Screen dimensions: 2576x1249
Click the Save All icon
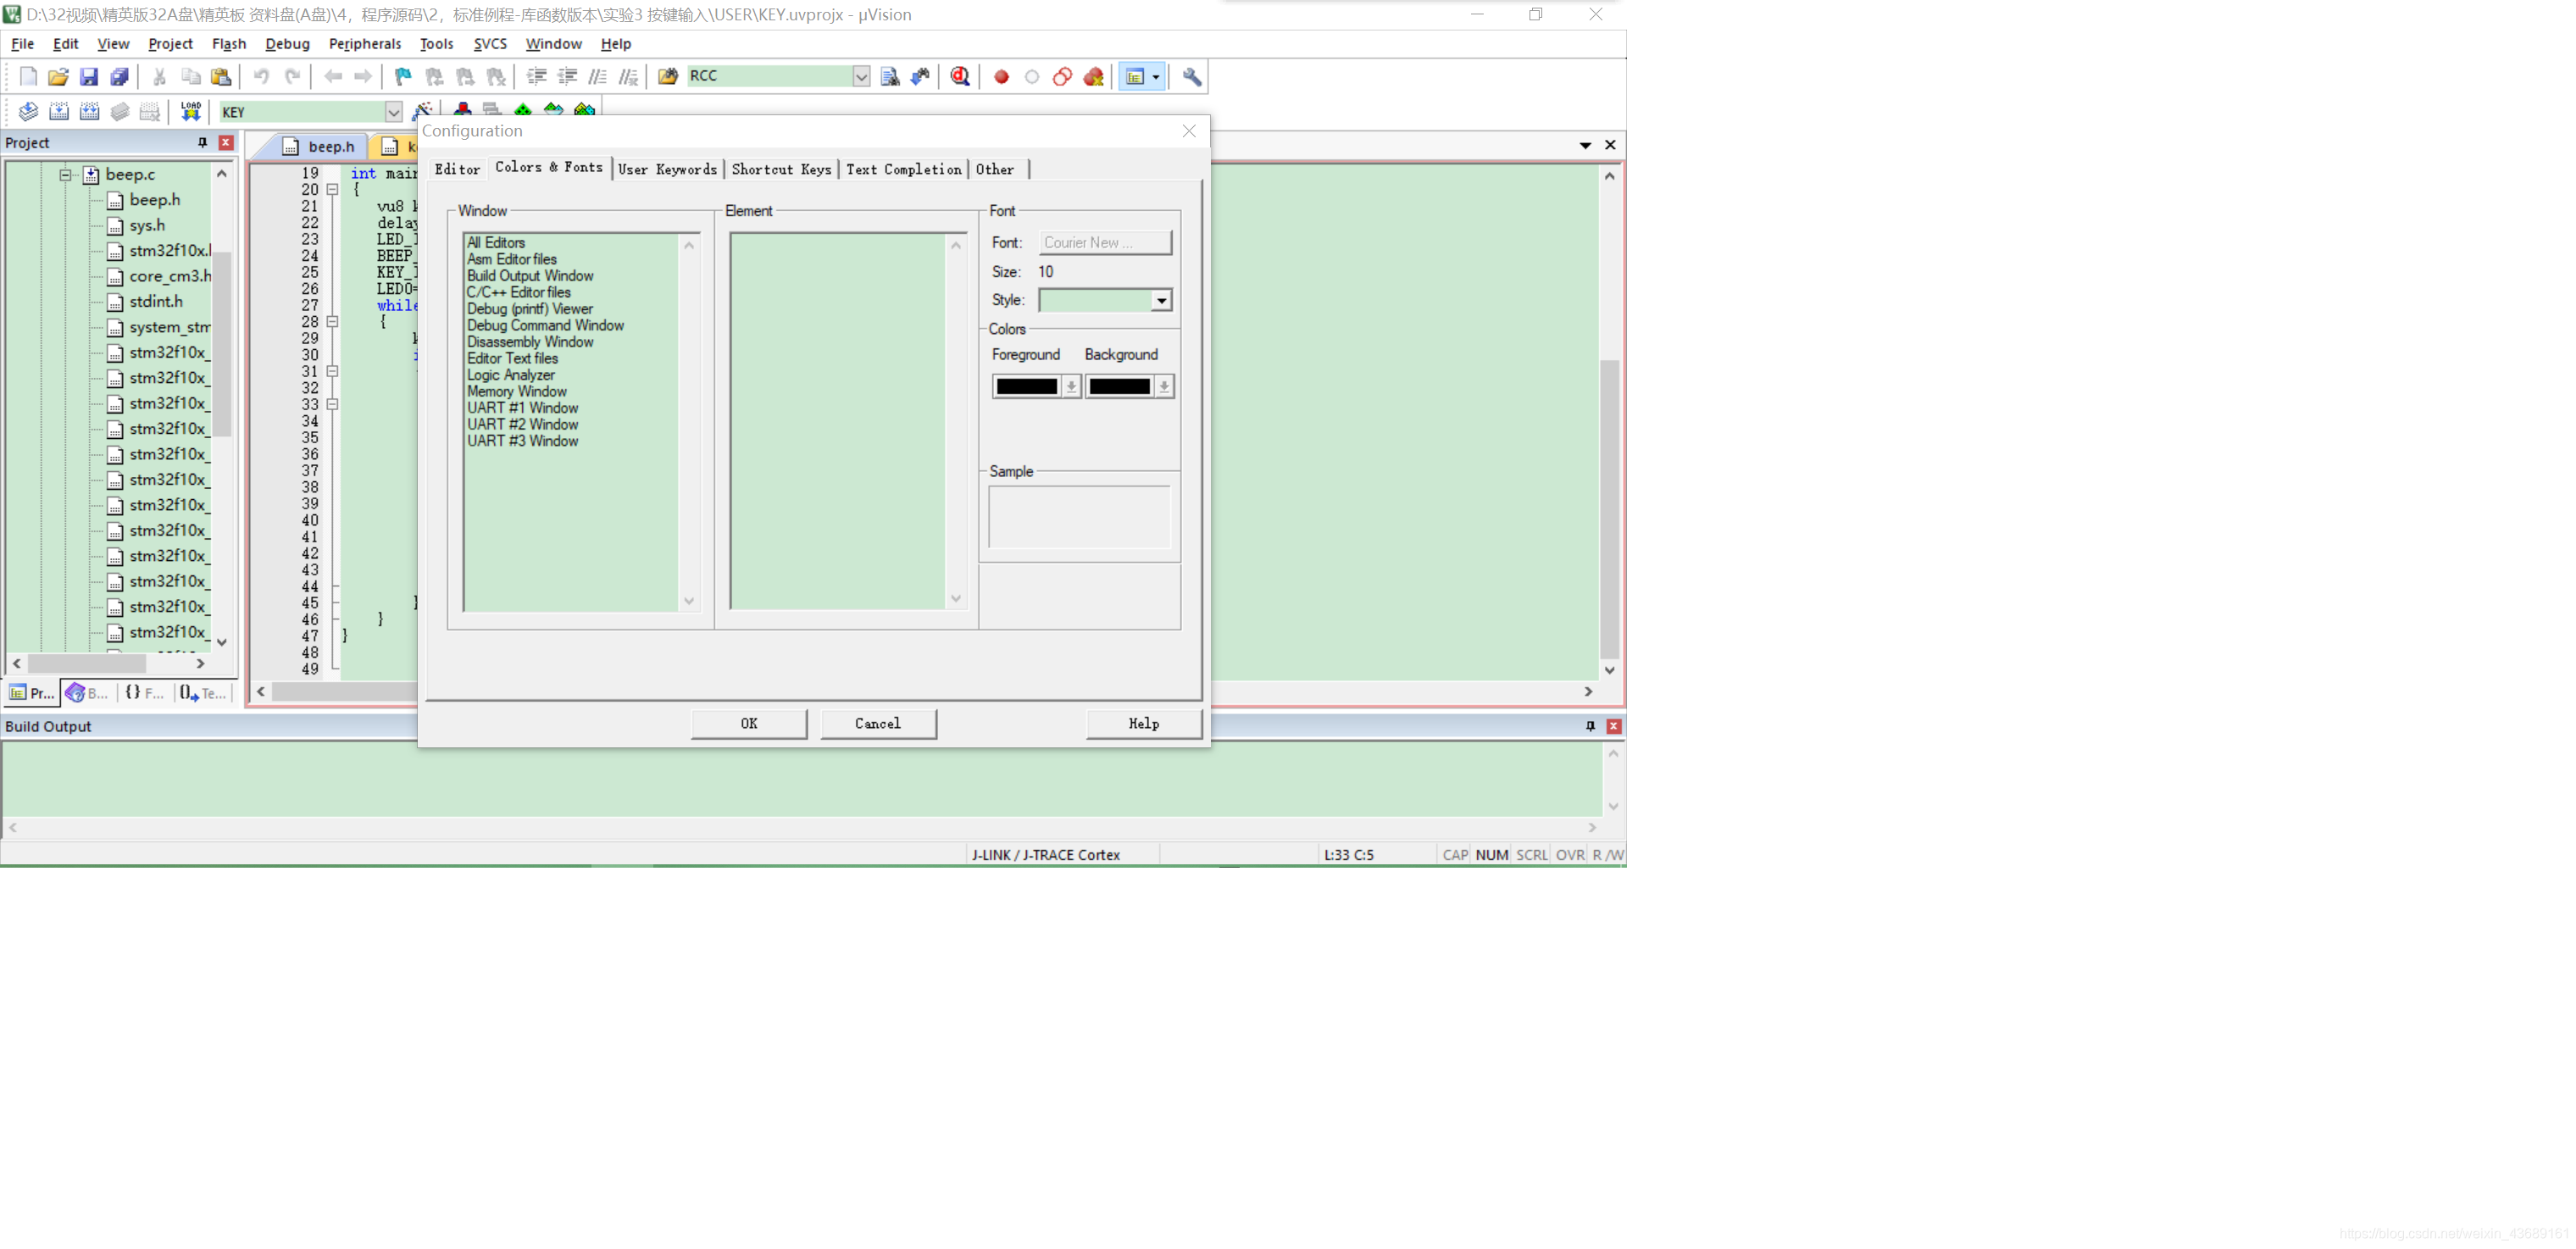(x=119, y=76)
